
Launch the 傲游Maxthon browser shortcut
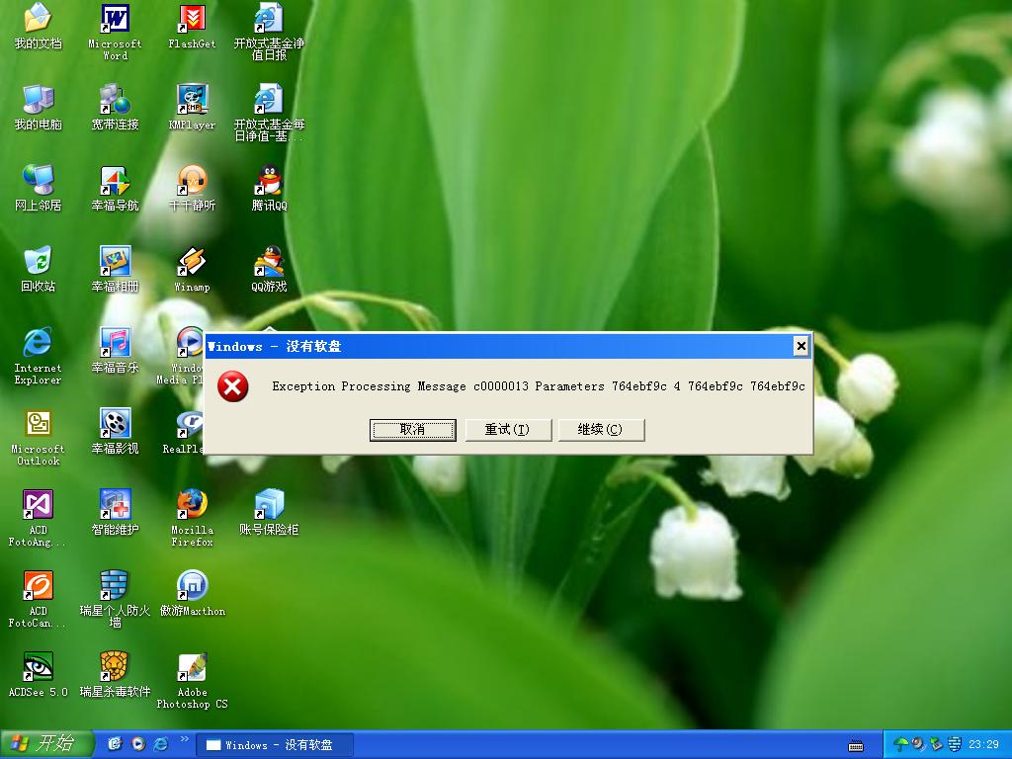[x=192, y=593]
